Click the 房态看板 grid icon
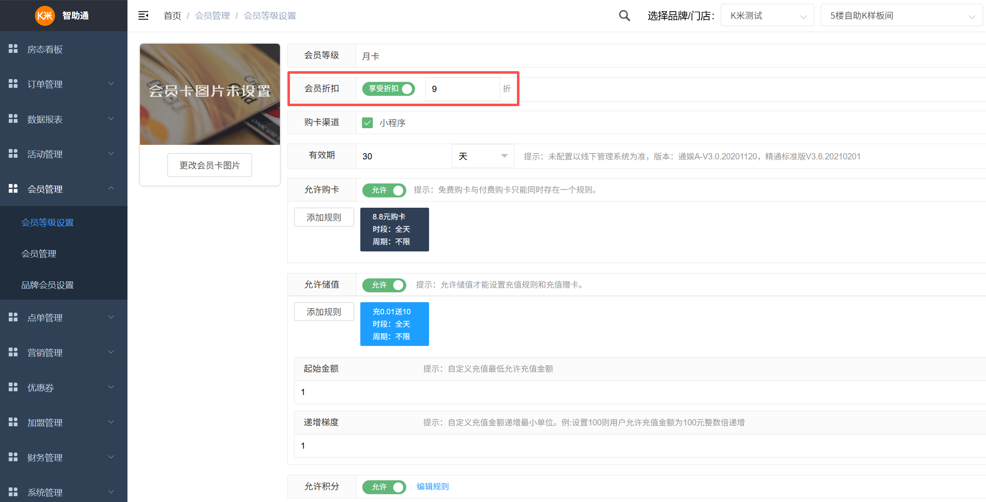 click(13, 49)
